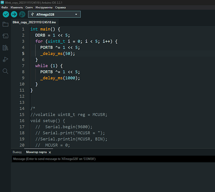
Task: Open the Boards Manager sidebar icon
Action: pos(5,36)
